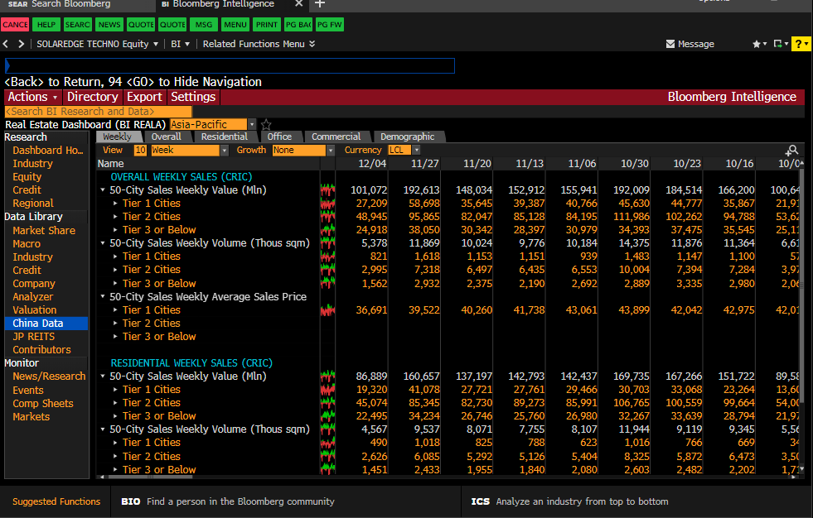Click the zoom magnifier icon above table
This screenshot has height=518, width=813.
[792, 151]
